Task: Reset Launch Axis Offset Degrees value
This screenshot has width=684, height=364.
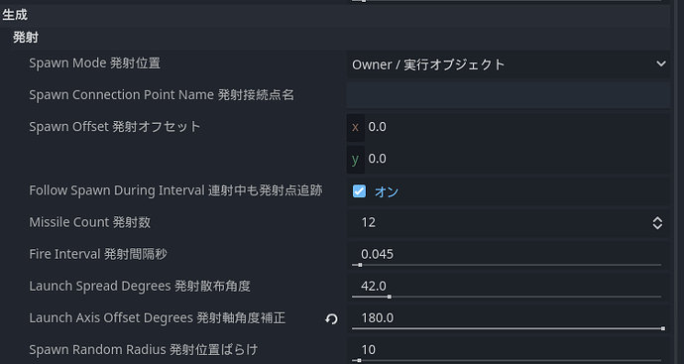Action: 331,319
